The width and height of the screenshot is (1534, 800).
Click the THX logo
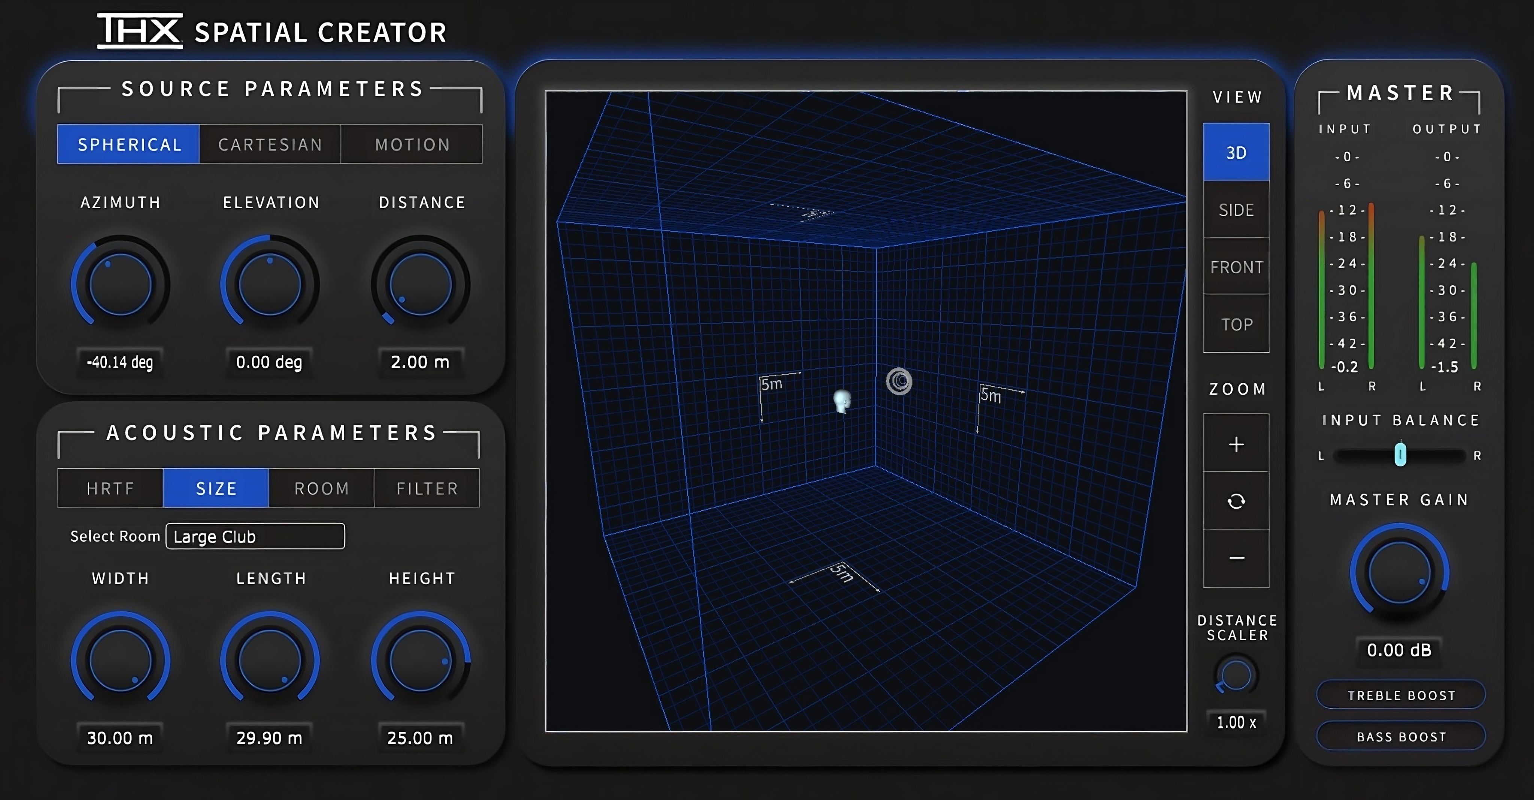click(x=140, y=31)
